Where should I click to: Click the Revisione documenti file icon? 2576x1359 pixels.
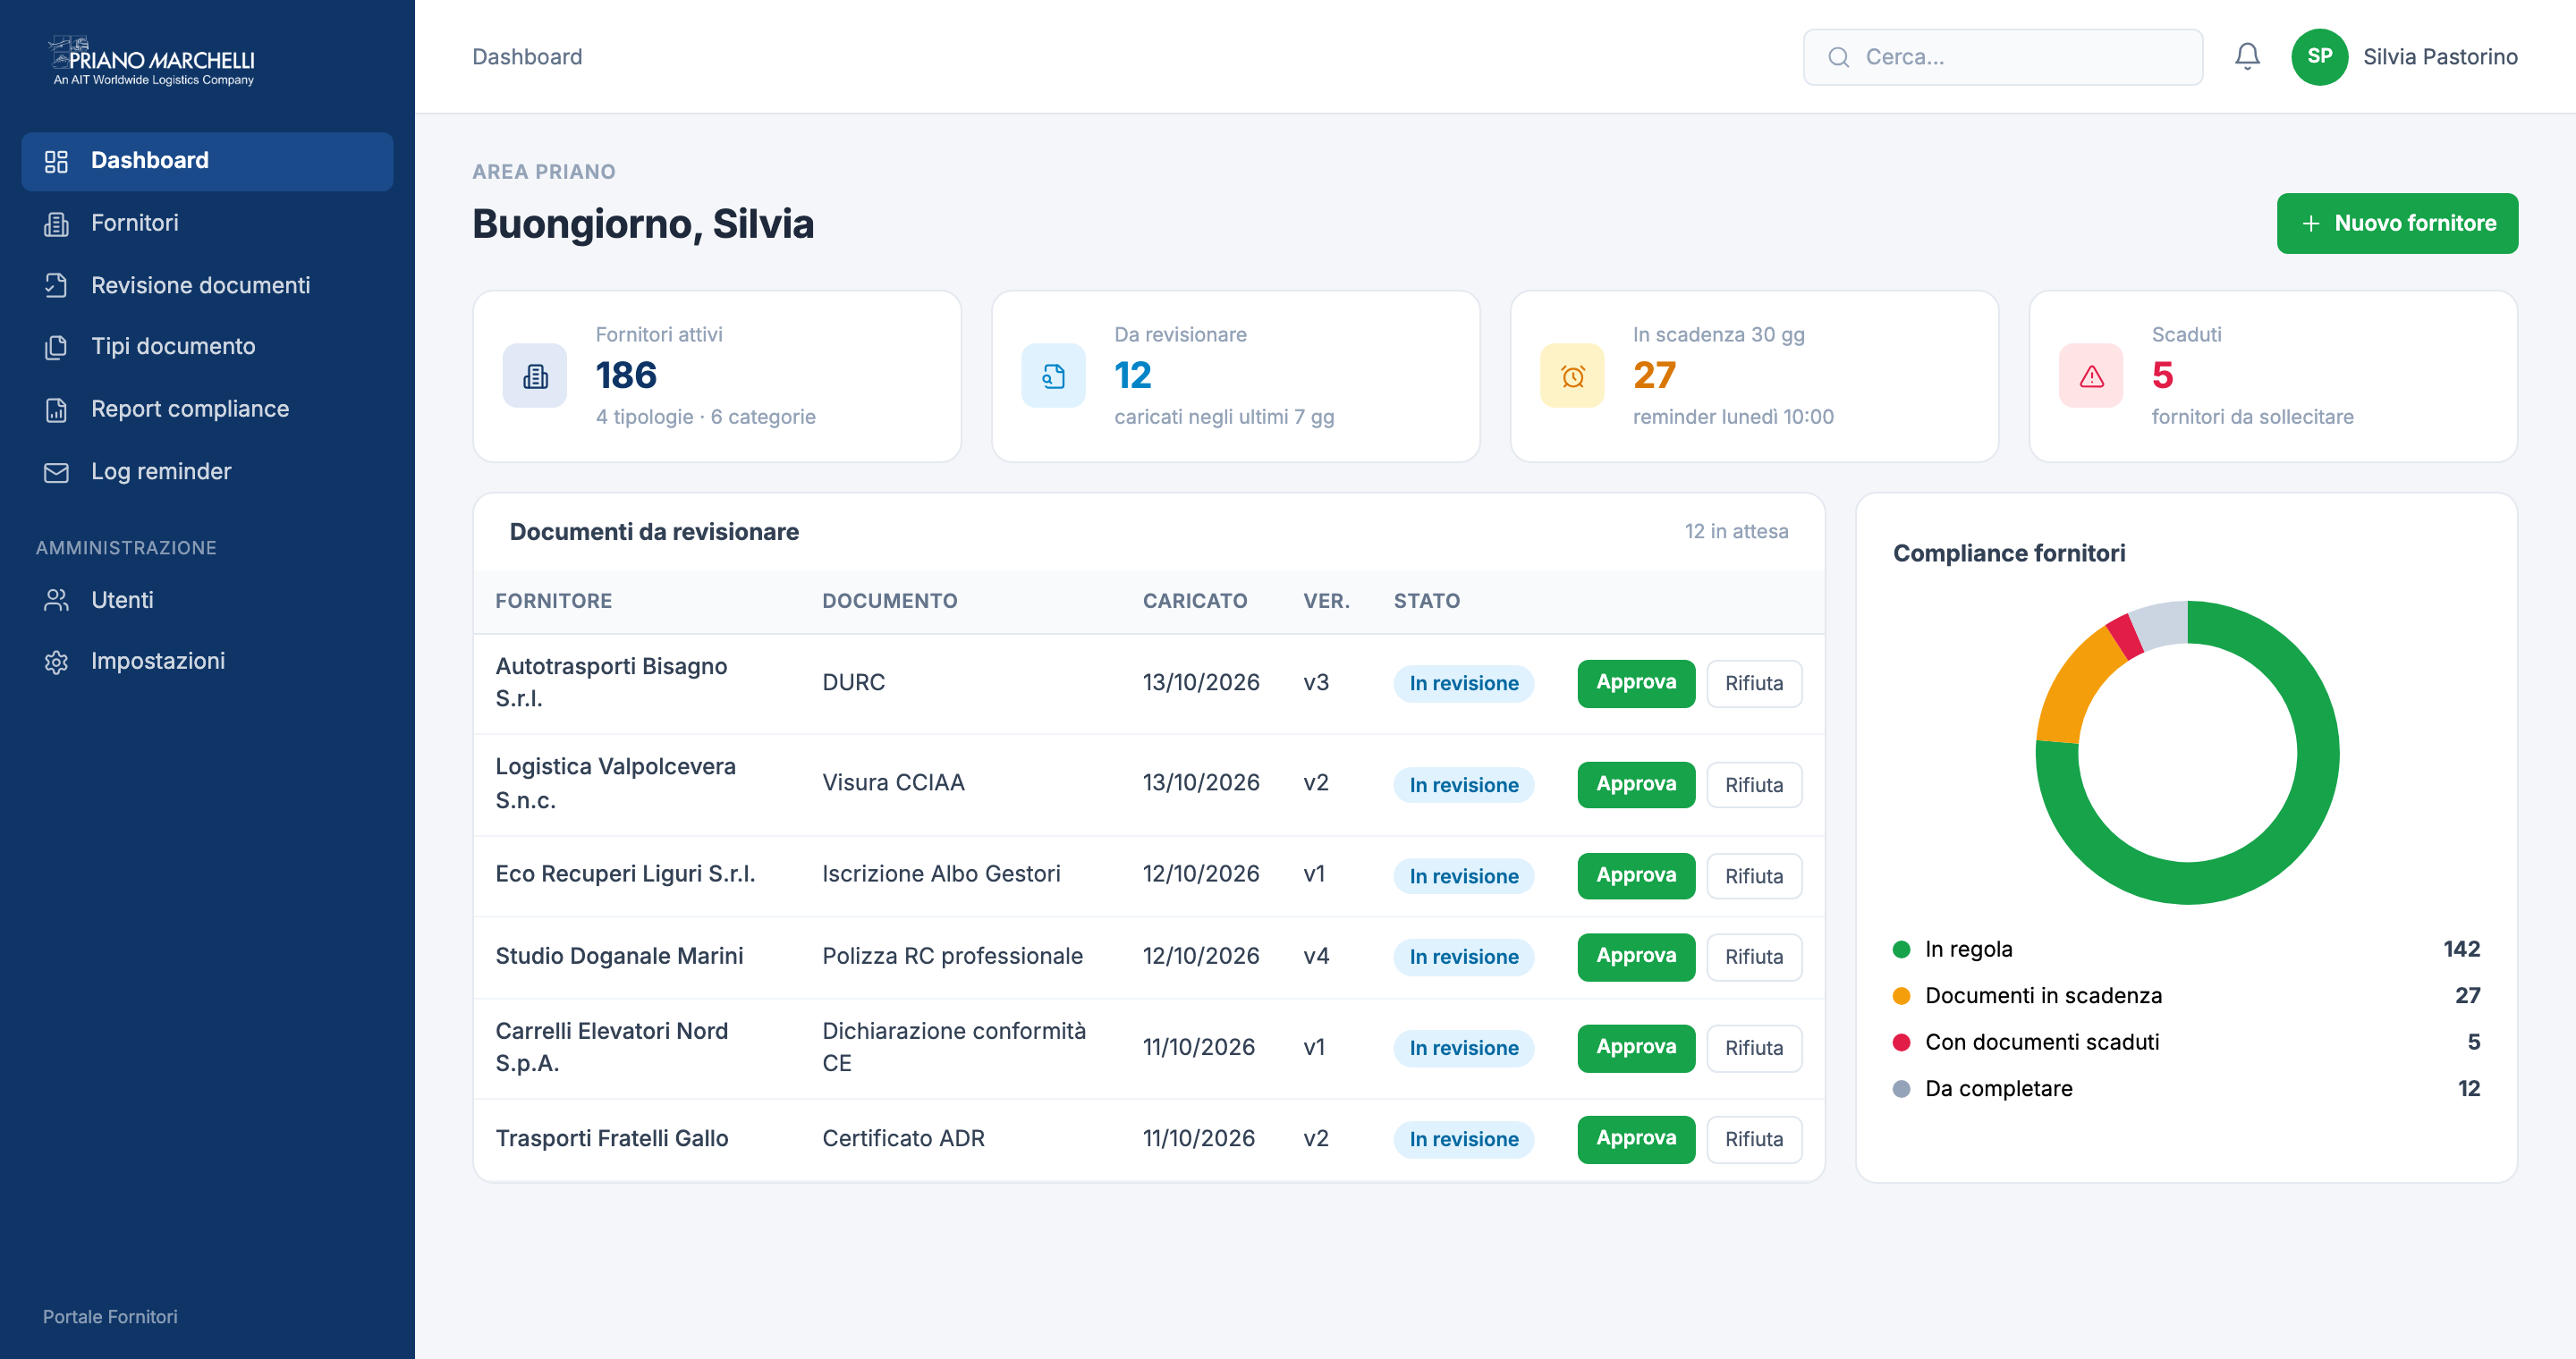point(56,286)
